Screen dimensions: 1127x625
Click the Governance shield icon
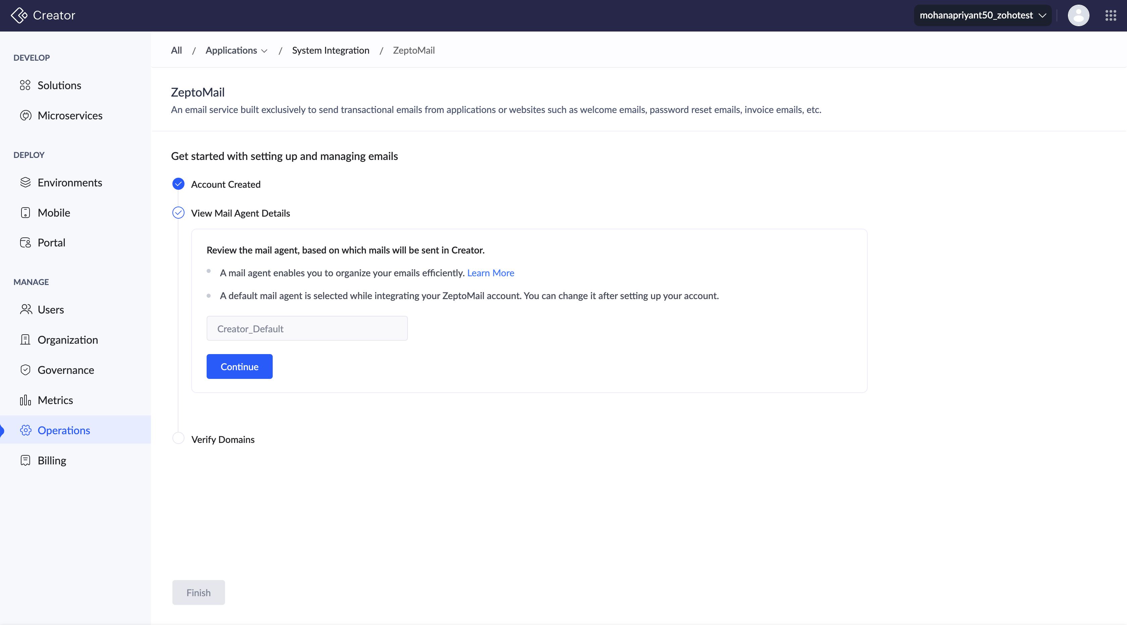pyautogui.click(x=25, y=370)
